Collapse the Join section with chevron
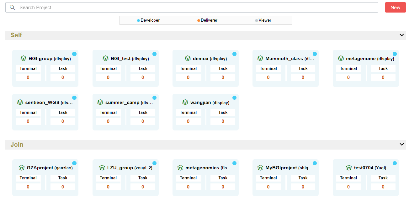The image size is (409, 201). point(402,145)
